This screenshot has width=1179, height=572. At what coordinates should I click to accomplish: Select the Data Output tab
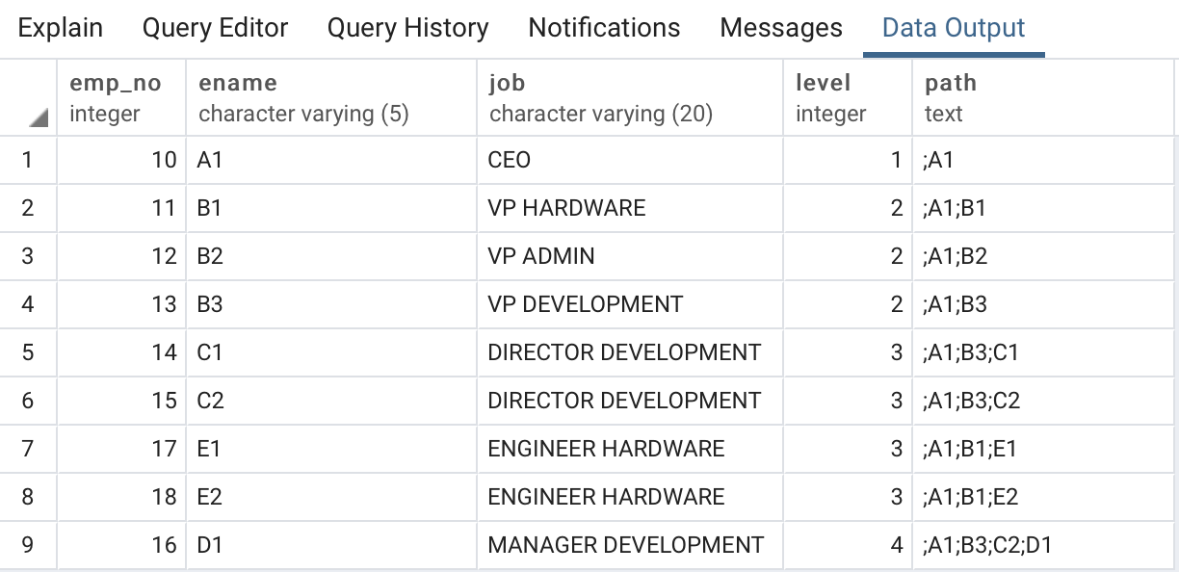pyautogui.click(x=954, y=29)
